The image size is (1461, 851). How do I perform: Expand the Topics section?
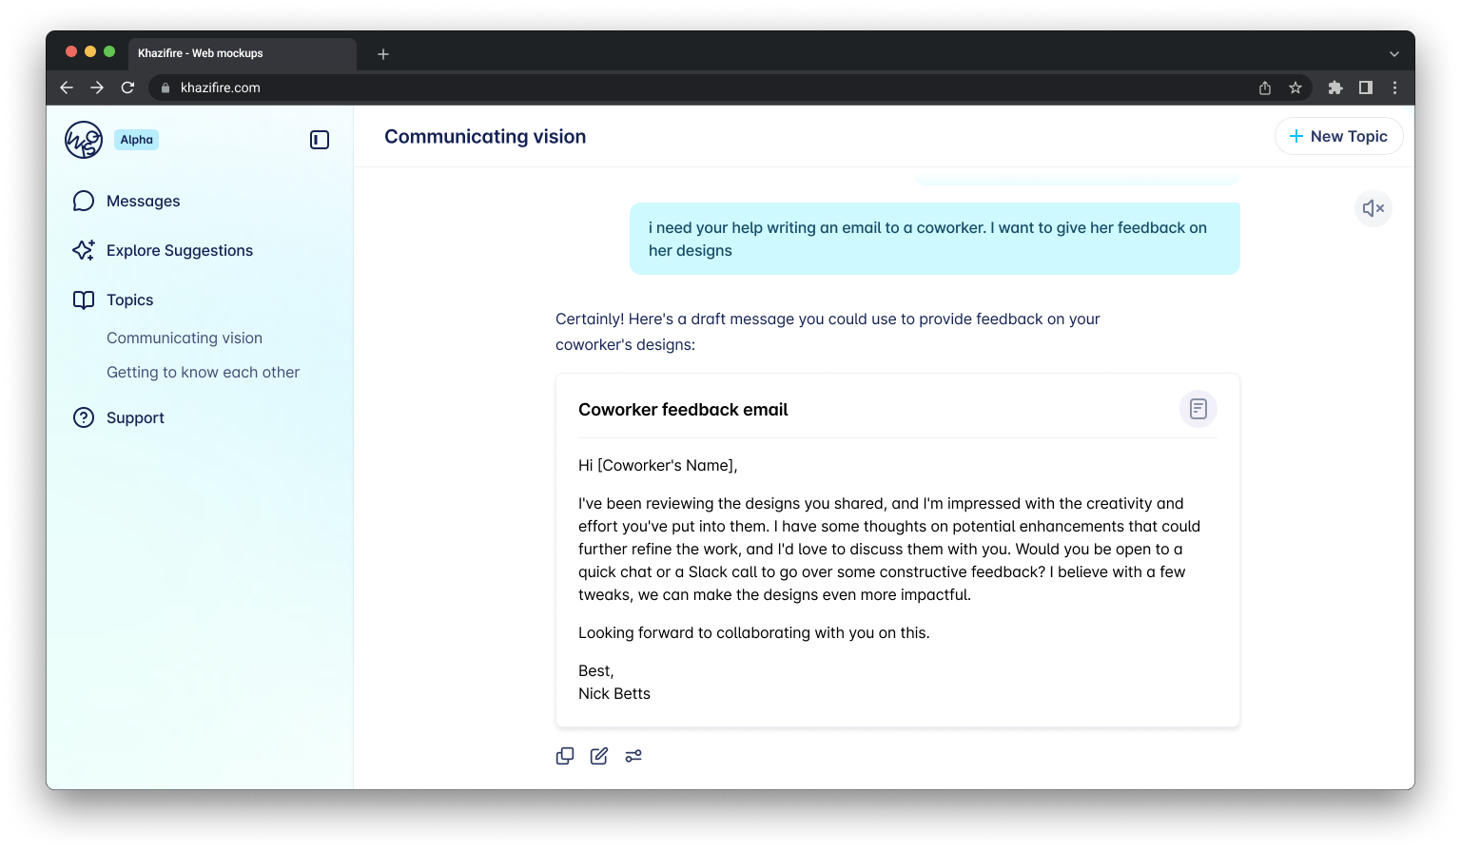click(x=129, y=300)
